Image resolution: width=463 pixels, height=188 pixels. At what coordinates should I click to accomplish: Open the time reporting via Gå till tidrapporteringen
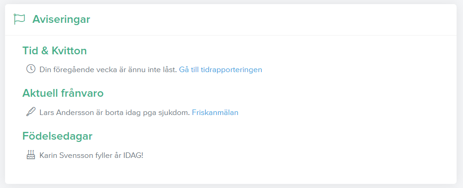pyautogui.click(x=220, y=70)
